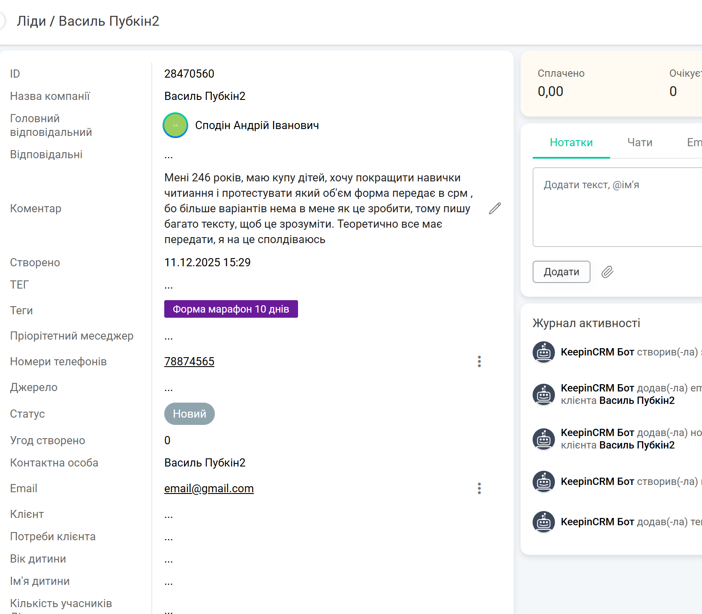Screen dimensions: 702x614
Task: Click the last bot avatar in activity log
Action: [544, 522]
